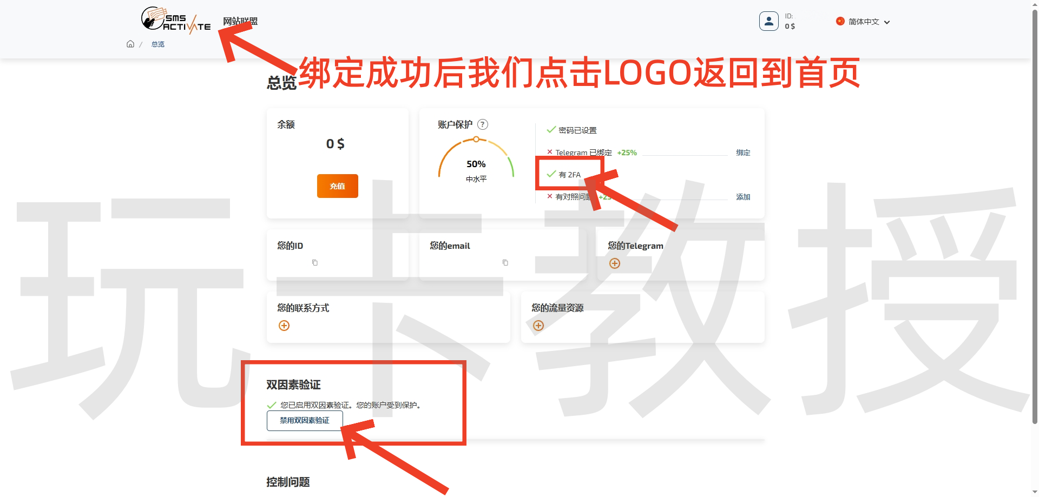Click the plus icon under 您的流量资源
This screenshot has width=1039, height=497.
[x=538, y=326]
